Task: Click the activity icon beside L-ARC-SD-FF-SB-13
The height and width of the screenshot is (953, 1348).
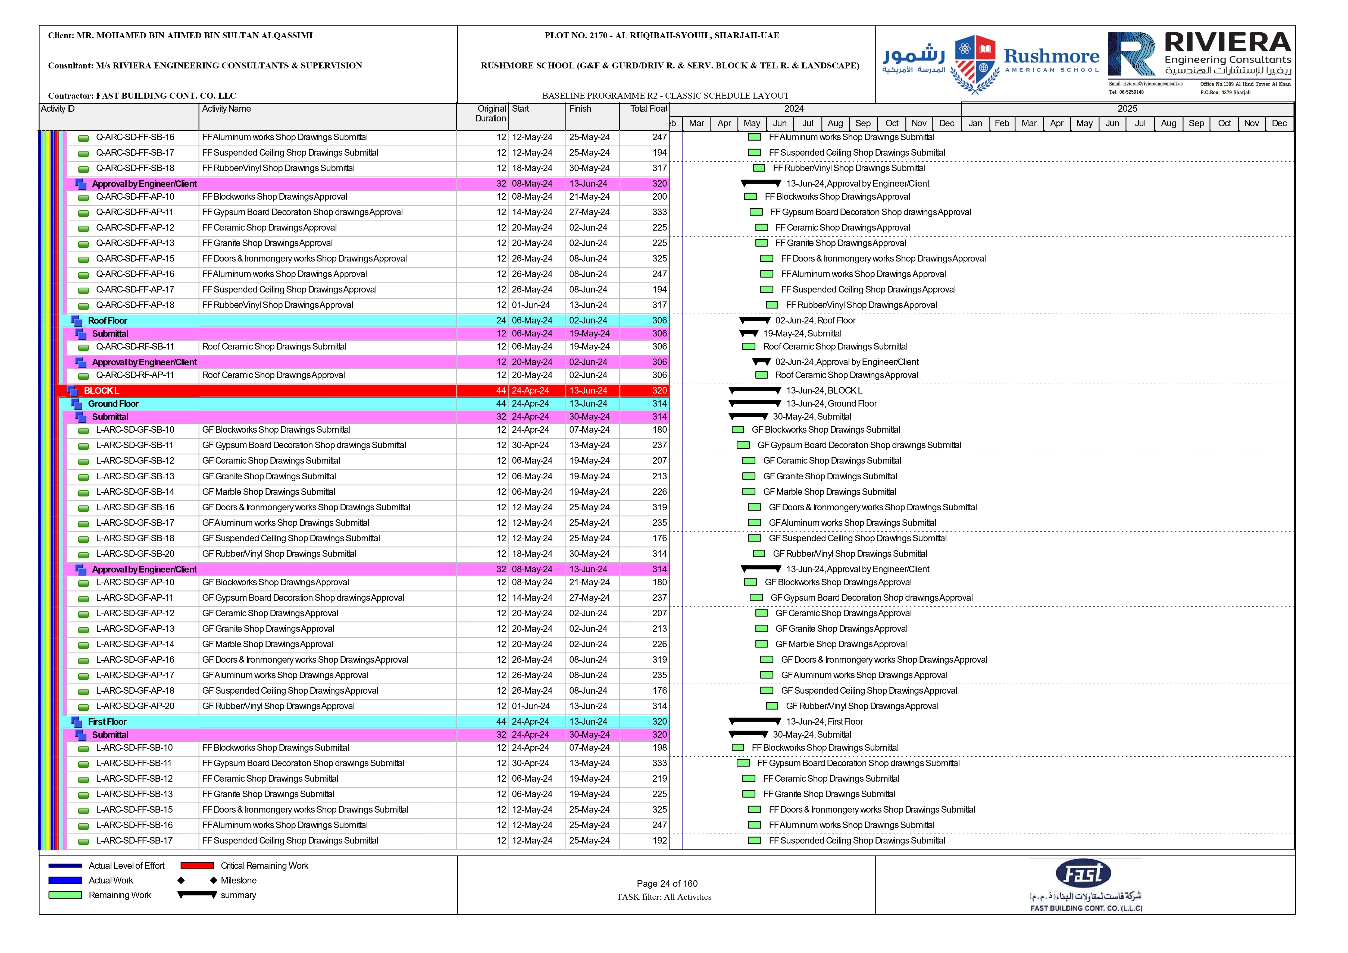Action: 84,795
